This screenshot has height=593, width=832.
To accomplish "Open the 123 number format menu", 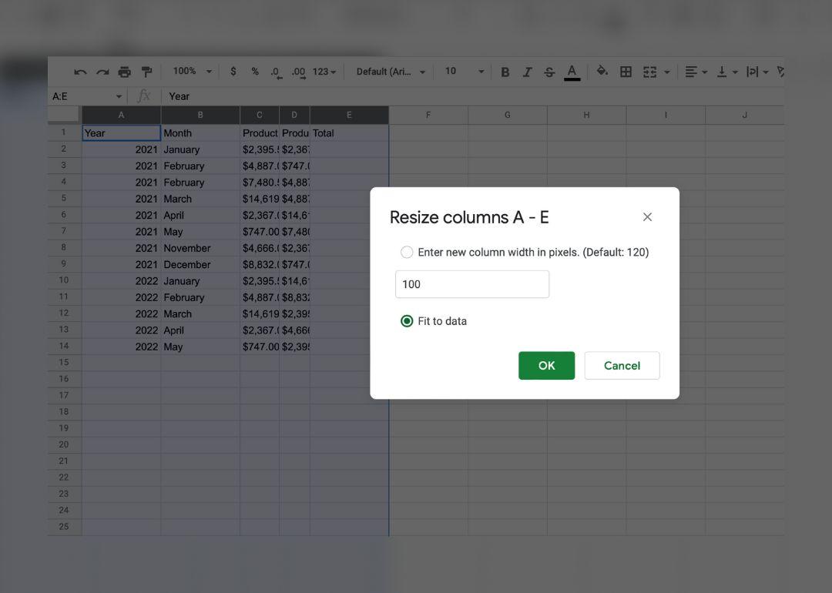I will point(324,72).
